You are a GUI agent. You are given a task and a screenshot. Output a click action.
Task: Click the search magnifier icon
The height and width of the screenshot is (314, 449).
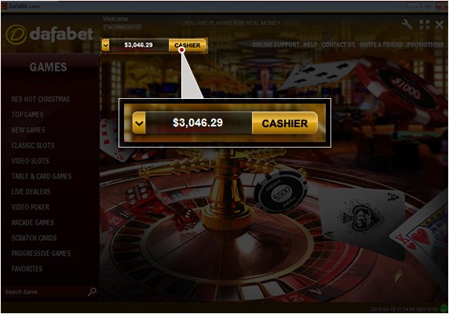pyautogui.click(x=92, y=292)
